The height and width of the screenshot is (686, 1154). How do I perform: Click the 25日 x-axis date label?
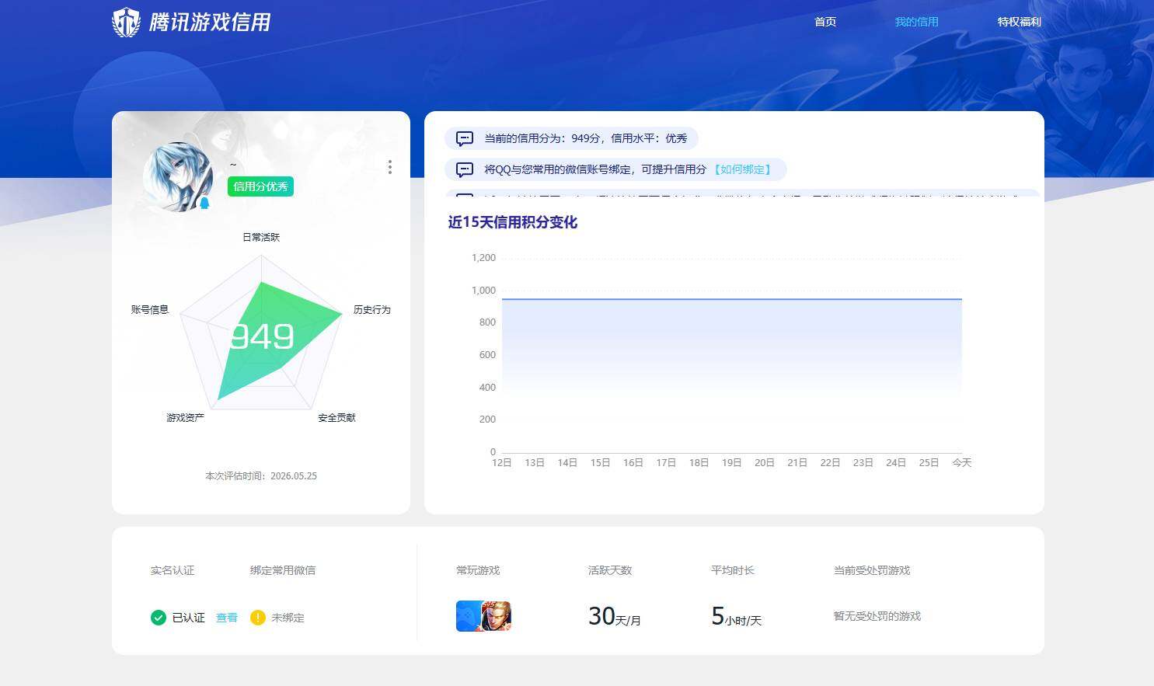pos(929,462)
